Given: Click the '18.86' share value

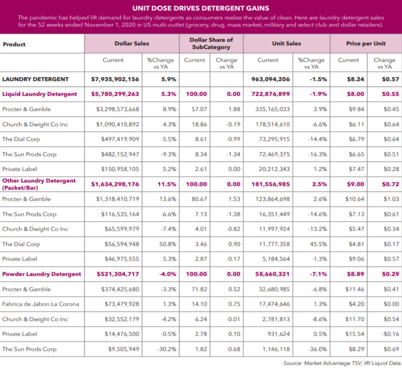Looking at the screenshot, I should (x=199, y=124).
